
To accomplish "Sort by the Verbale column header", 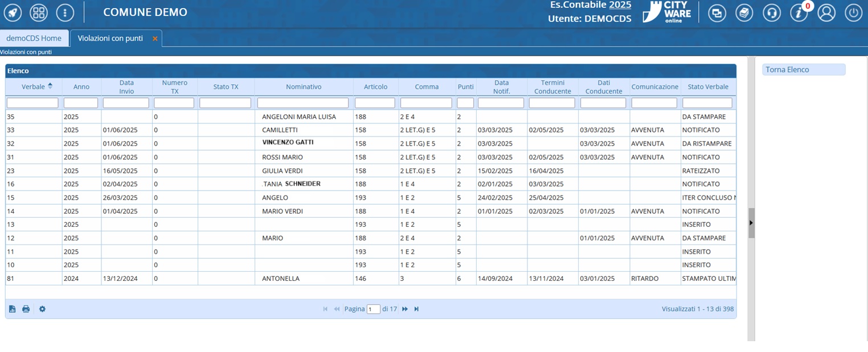I will click(x=33, y=86).
